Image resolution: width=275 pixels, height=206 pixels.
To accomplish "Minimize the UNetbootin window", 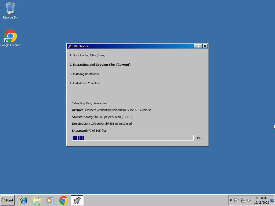I will tap(196, 46).
